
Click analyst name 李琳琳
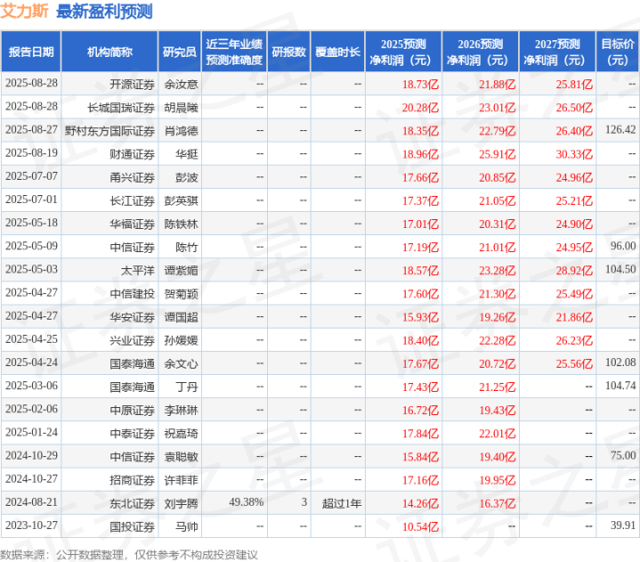click(x=182, y=411)
